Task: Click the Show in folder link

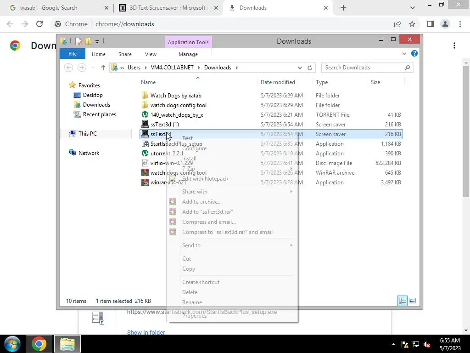Action: click(146, 332)
